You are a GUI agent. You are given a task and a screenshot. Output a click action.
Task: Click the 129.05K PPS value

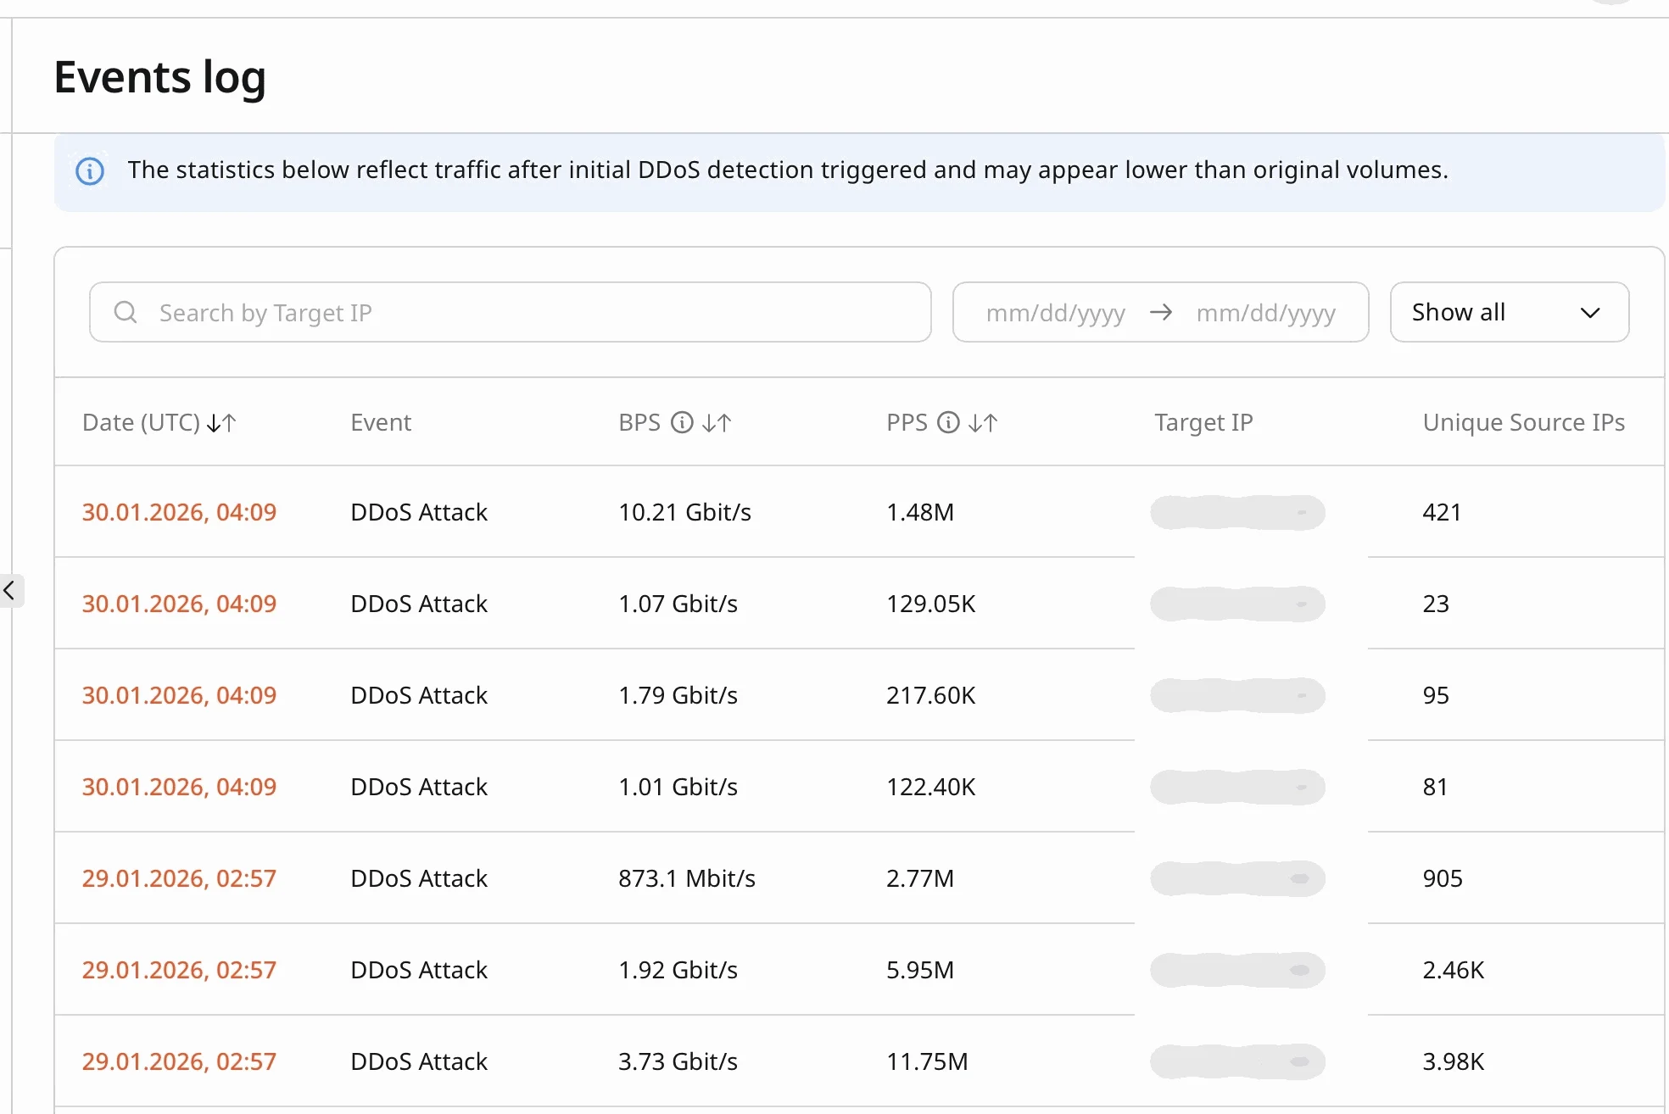point(931,604)
